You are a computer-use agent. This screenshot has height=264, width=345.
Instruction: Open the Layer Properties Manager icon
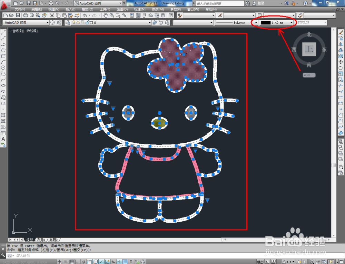68,22
